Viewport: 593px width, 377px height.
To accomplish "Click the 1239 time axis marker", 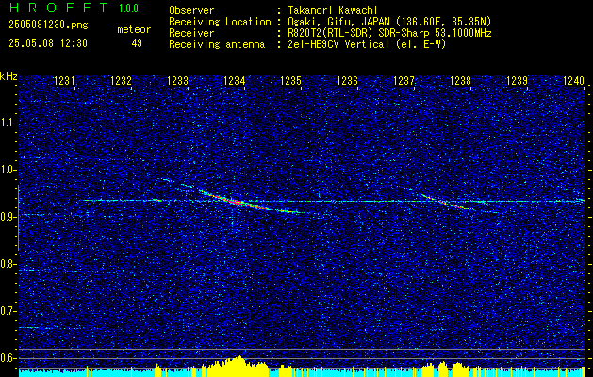I will tap(517, 80).
